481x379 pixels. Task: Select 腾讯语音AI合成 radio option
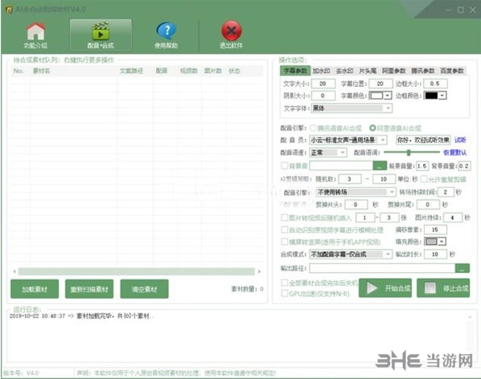tap(313, 128)
